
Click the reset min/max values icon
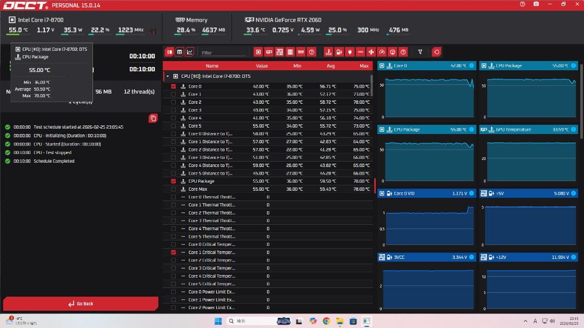pos(436,52)
